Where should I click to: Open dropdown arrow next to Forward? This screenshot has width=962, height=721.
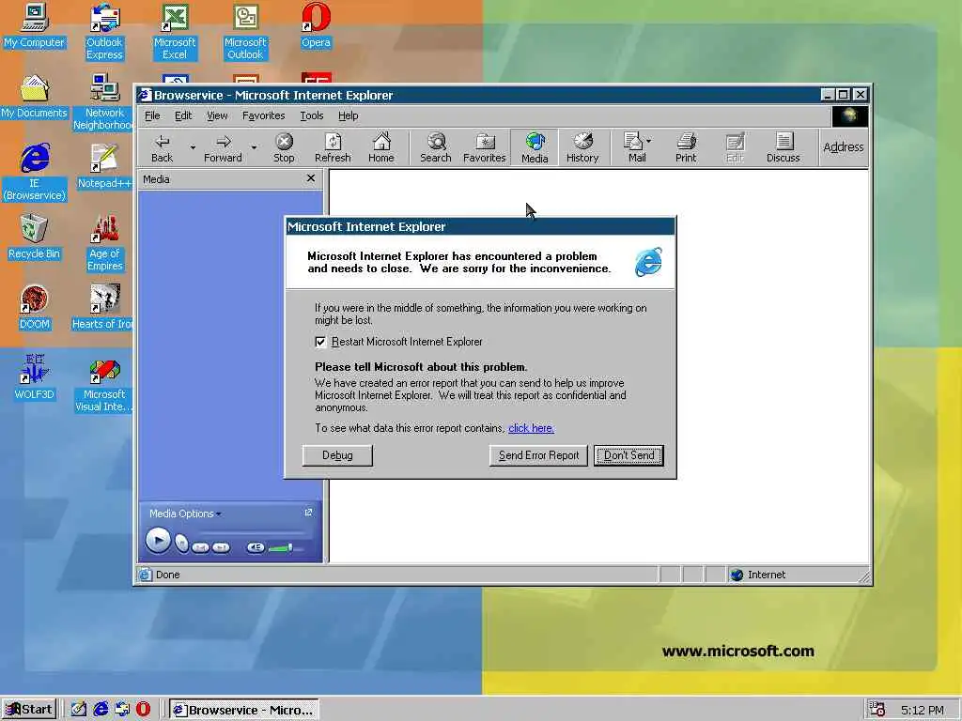254,147
